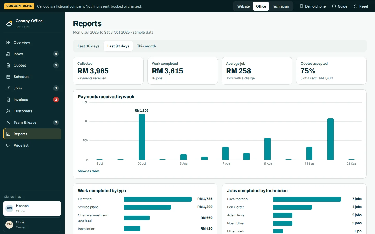Switch to Technician view
The width and height of the screenshot is (375, 234).
[x=280, y=6]
